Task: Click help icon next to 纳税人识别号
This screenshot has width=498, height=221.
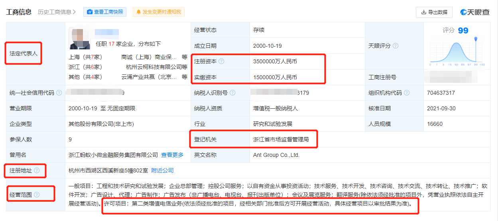Action: tap(232, 93)
